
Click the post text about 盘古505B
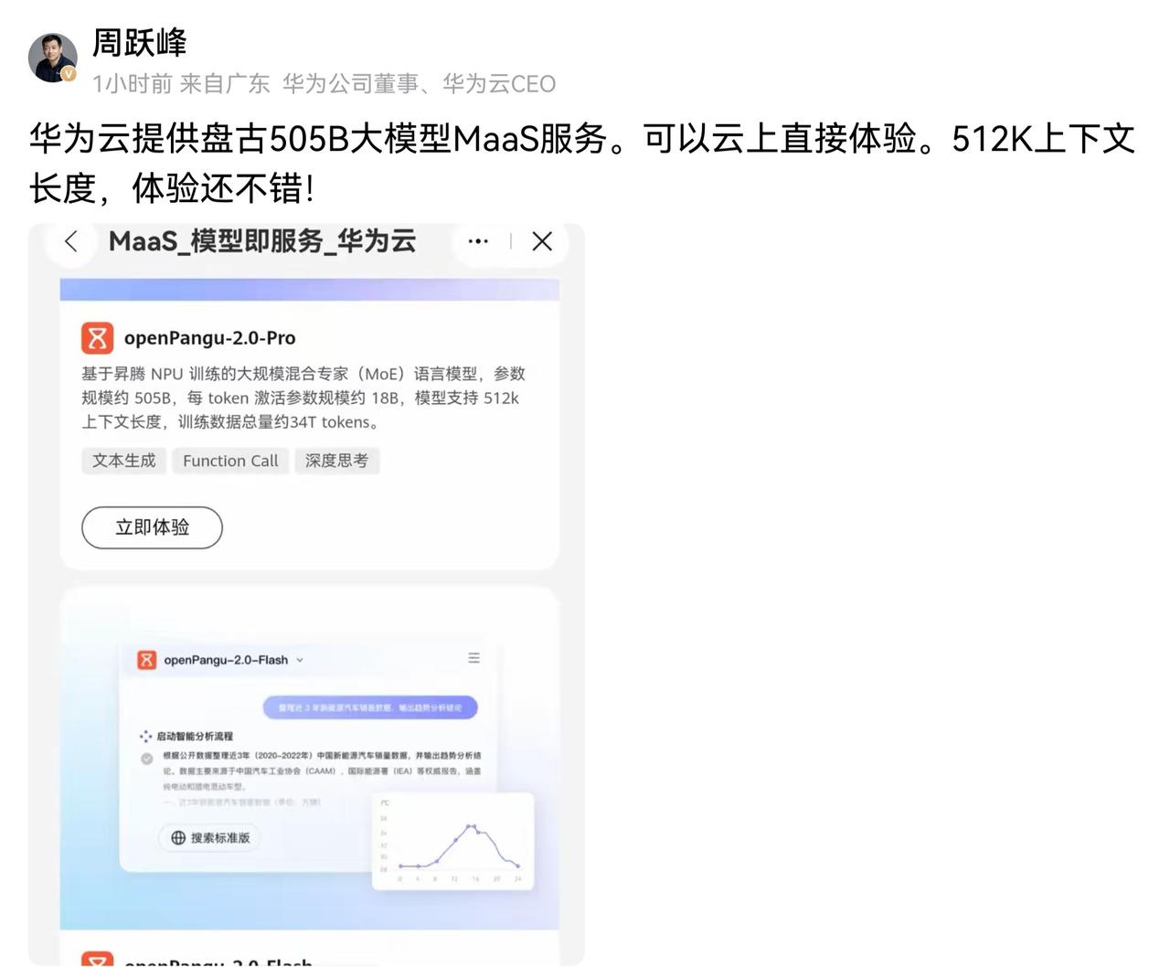581,164
